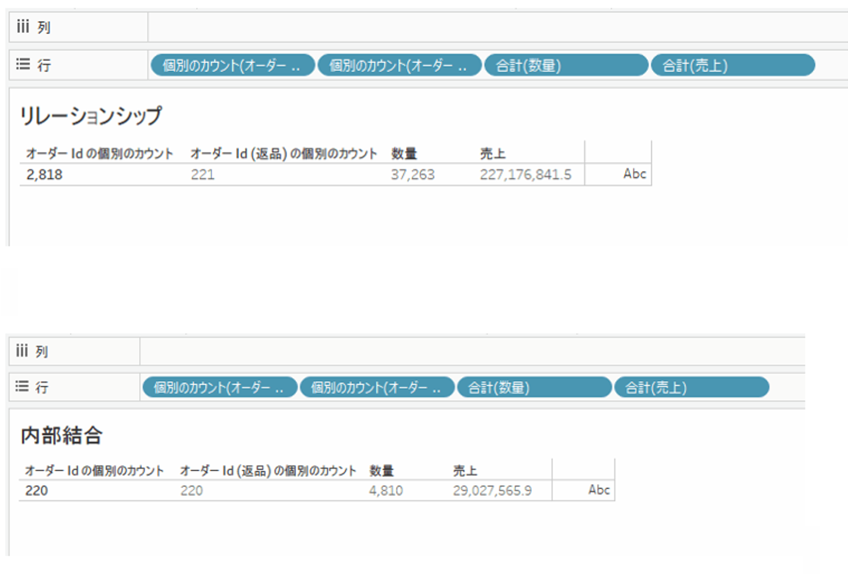Select the 合計(数量) pill in the 内部結合 sheet
Viewport: 848px width, 579px height.
pos(534,387)
